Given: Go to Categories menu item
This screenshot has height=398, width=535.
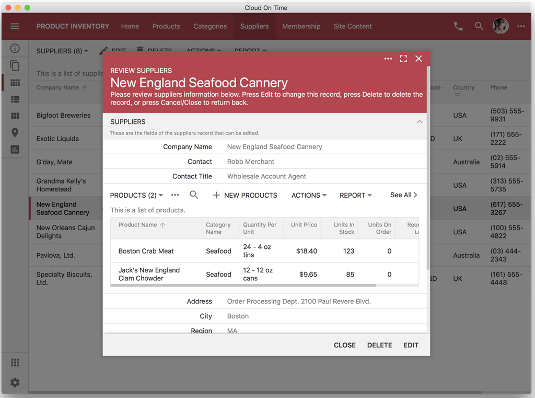Looking at the screenshot, I should pos(210,26).
